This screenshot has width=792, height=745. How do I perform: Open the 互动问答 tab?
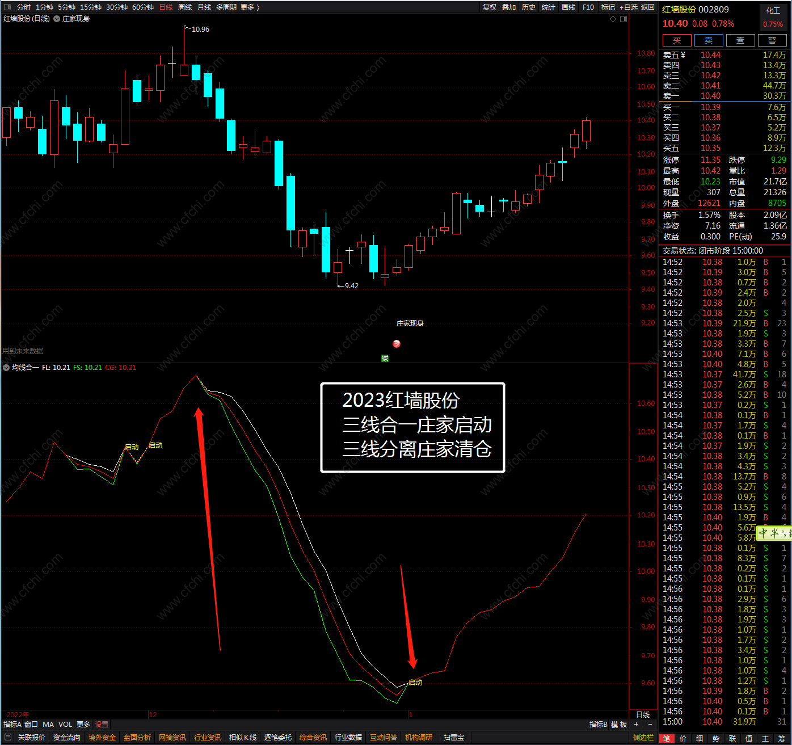[x=384, y=738]
